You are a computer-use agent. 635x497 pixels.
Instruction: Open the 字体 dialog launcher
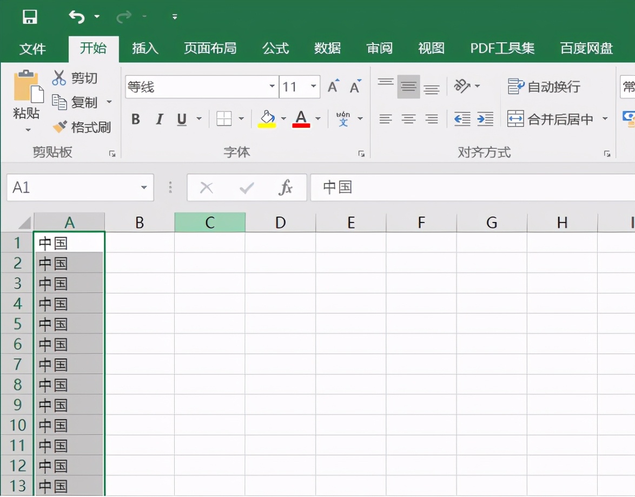(x=361, y=154)
